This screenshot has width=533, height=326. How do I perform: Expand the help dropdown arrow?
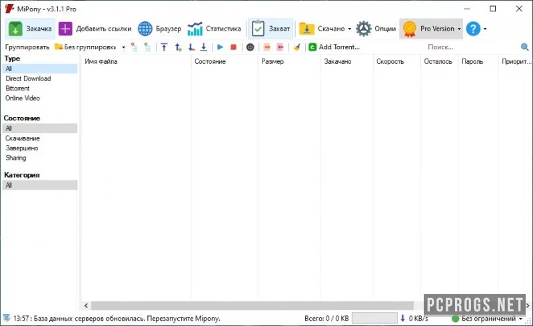tap(485, 29)
